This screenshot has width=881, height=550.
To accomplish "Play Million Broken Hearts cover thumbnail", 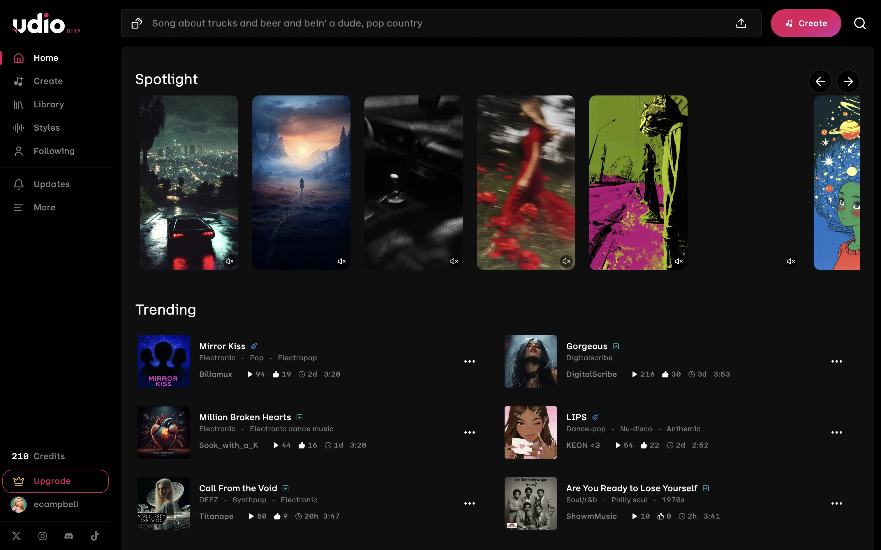I will (163, 432).
